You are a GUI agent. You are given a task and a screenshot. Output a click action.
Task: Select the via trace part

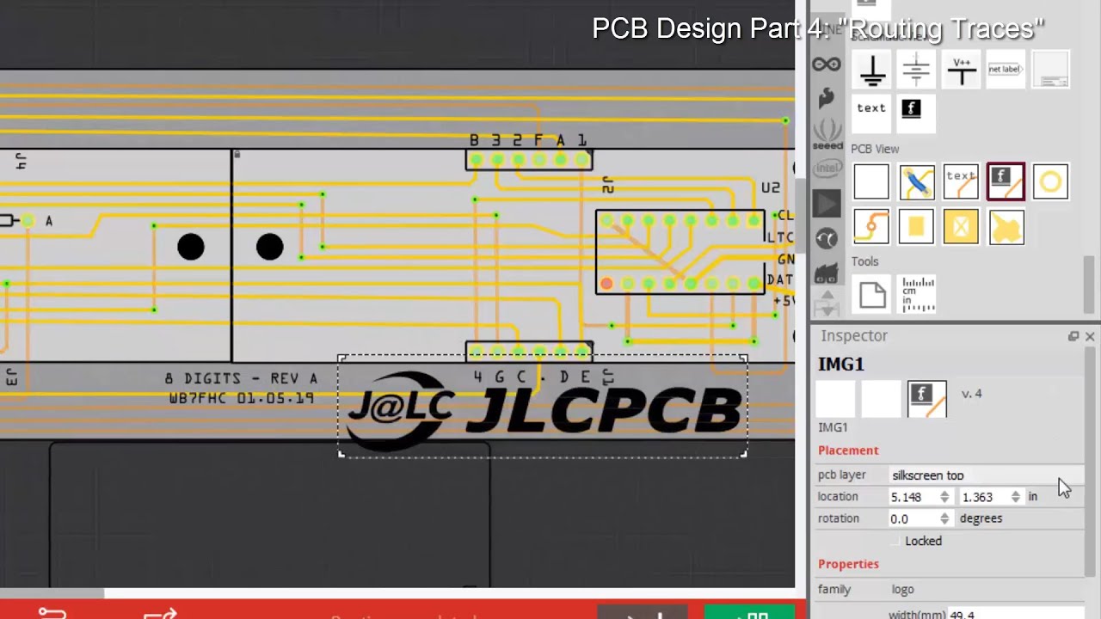pyautogui.click(x=871, y=227)
